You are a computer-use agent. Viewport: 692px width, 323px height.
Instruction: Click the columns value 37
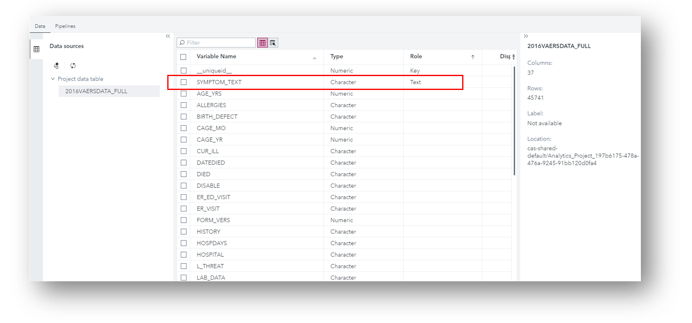[x=530, y=73]
